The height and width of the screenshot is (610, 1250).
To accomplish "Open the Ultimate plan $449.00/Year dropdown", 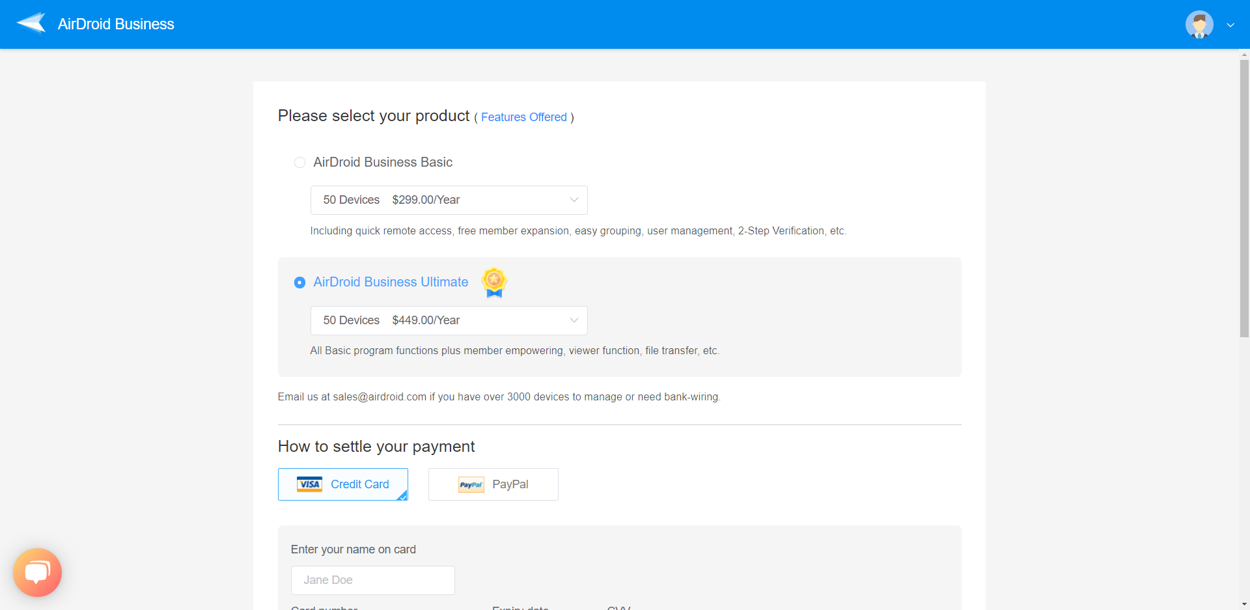I will click(449, 320).
